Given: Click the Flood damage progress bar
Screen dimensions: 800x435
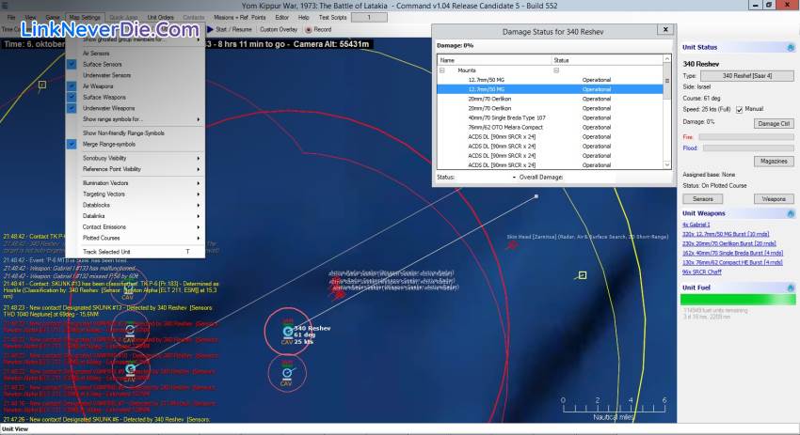Looking at the screenshot, I should [x=748, y=148].
